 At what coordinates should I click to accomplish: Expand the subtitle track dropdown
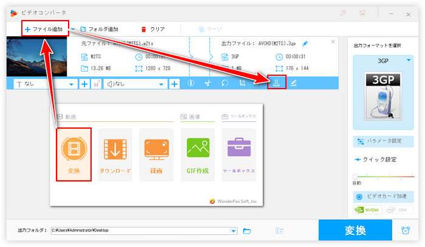[x=72, y=84]
